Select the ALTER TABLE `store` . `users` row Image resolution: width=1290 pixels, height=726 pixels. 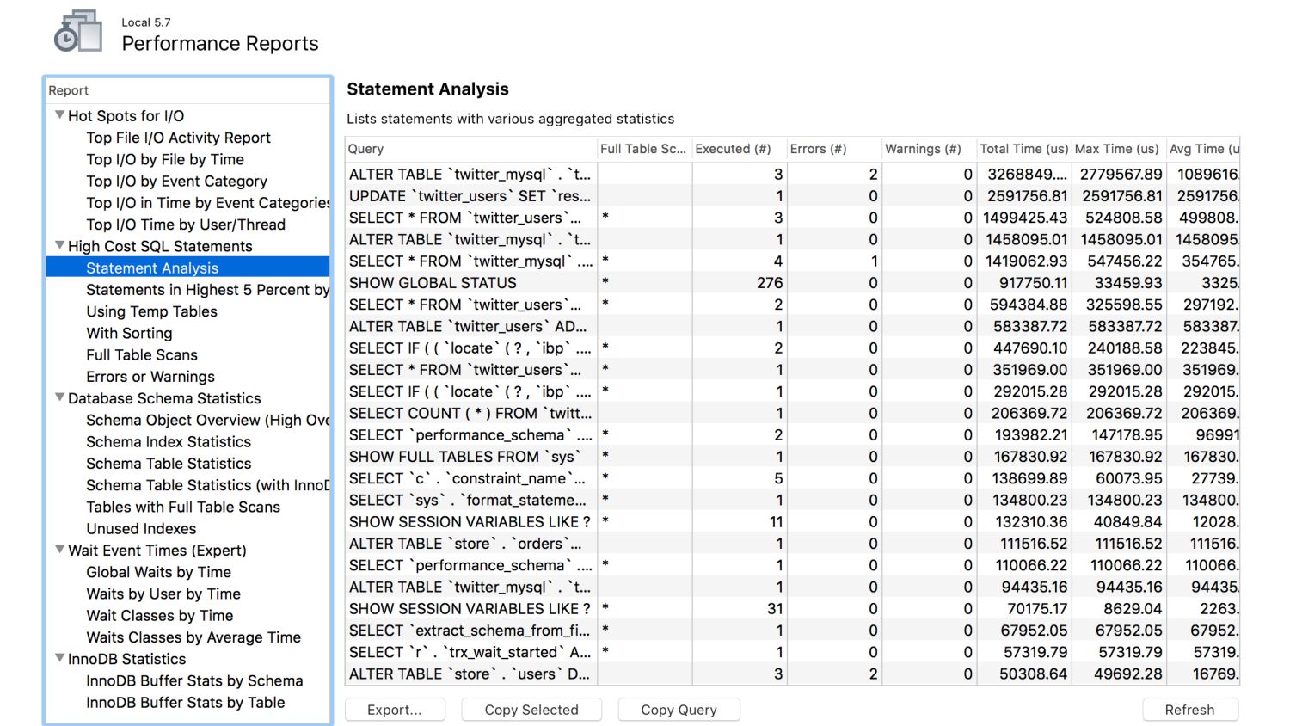(x=792, y=674)
